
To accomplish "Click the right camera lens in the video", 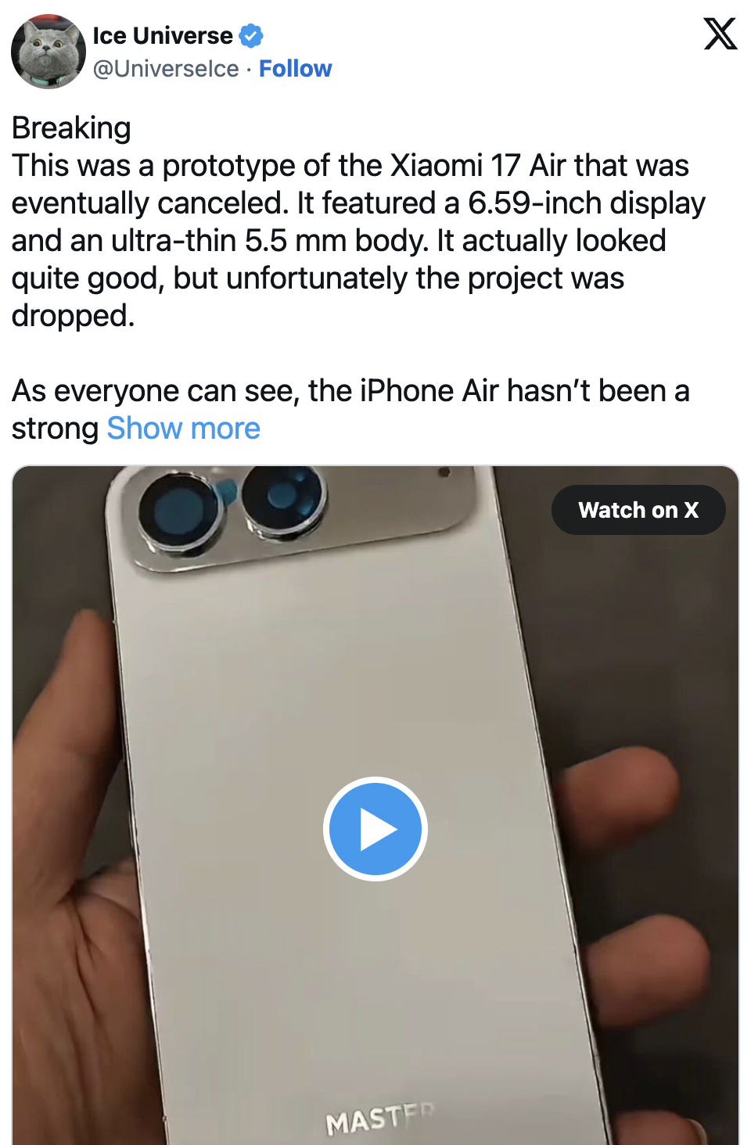I will click(282, 501).
